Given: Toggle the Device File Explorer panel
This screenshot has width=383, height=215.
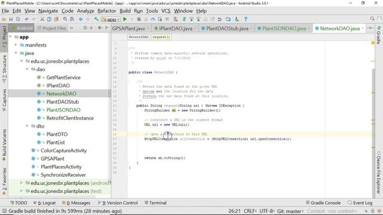Looking at the screenshot, I should (x=379, y=173).
